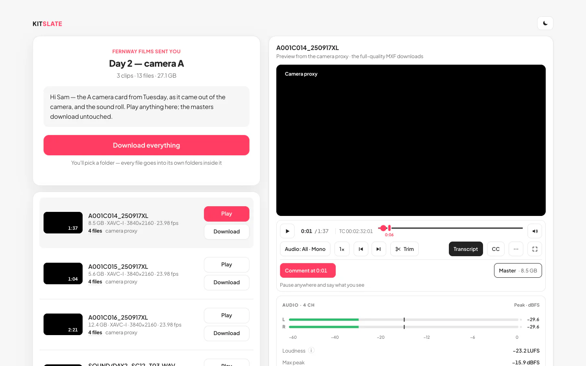Start playback with the play triangle button

click(287, 231)
